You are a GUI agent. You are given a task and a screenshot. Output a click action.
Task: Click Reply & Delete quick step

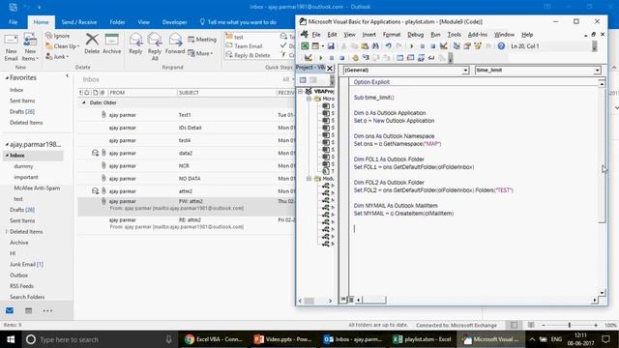tap(248, 55)
